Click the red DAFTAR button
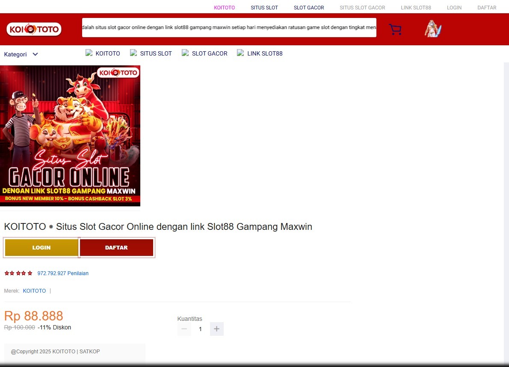Screen dimensions: 509x367 (x=116, y=247)
